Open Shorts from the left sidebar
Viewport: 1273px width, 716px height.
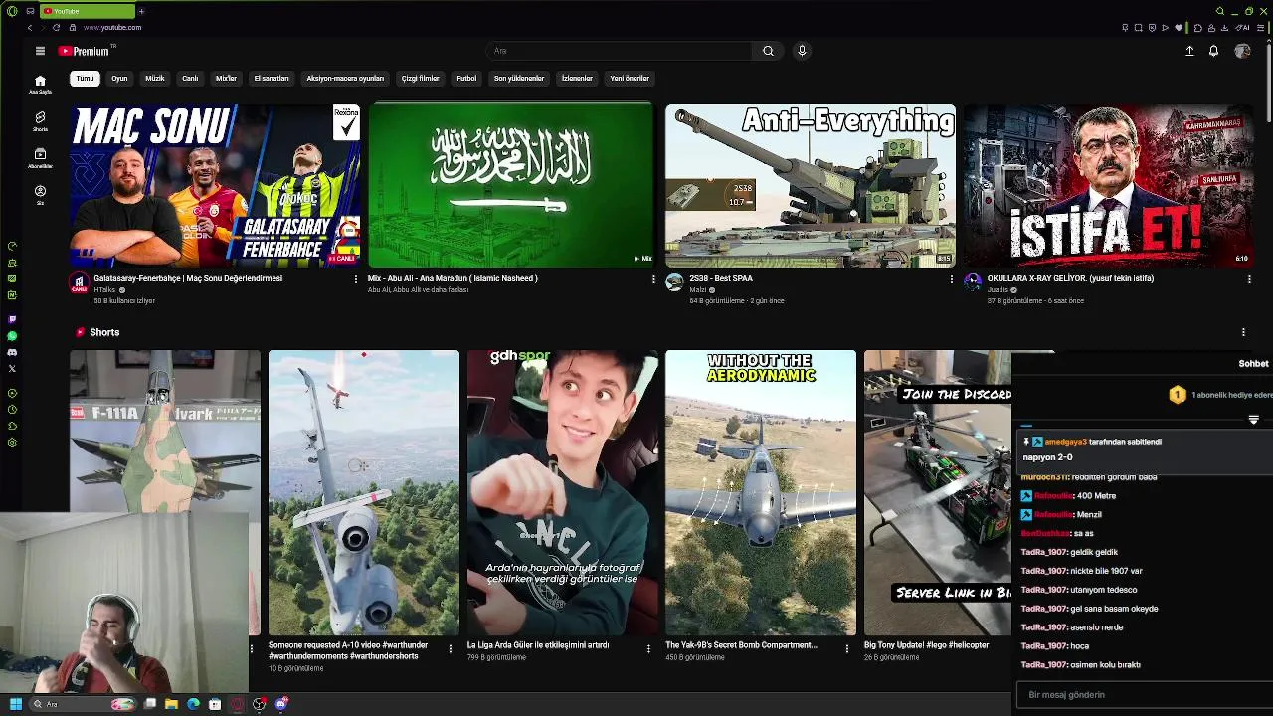(40, 121)
